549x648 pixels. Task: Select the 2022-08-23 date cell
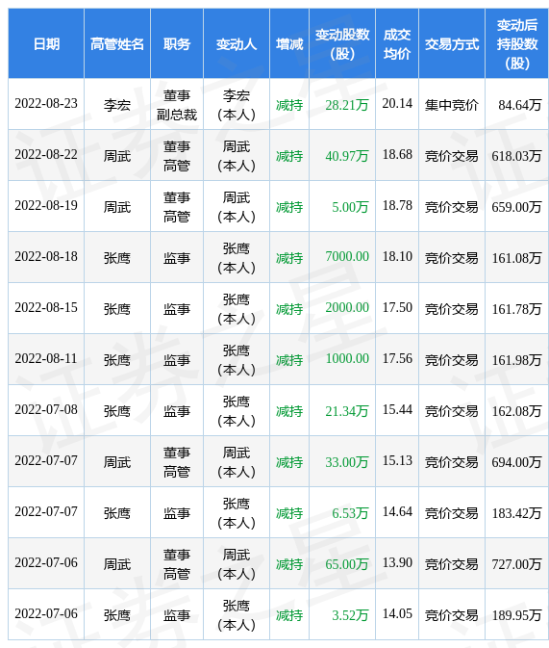click(x=46, y=104)
